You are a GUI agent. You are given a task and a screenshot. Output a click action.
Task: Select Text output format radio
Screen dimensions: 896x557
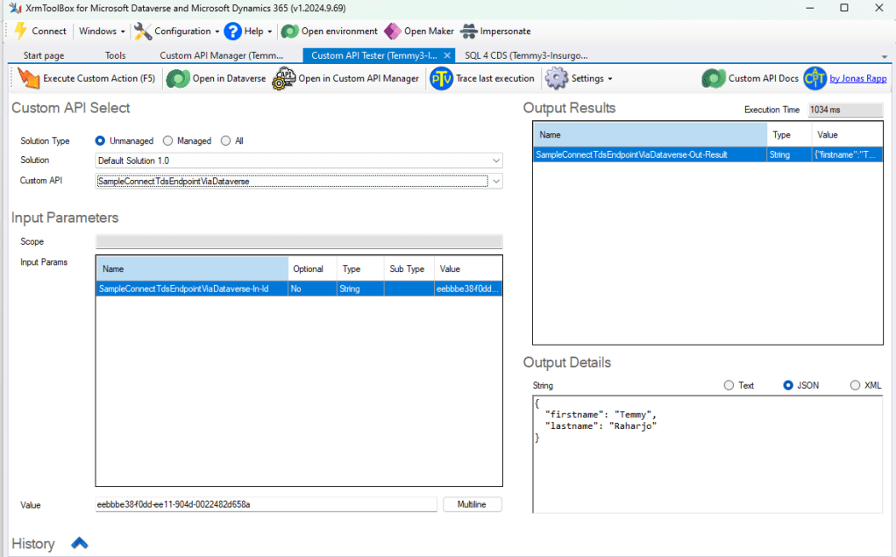(729, 385)
